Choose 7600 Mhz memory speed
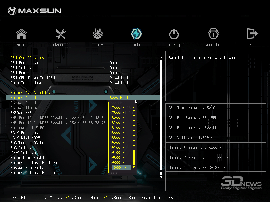This screenshot has width=270, height=202. pyautogui.click(x=120, y=108)
